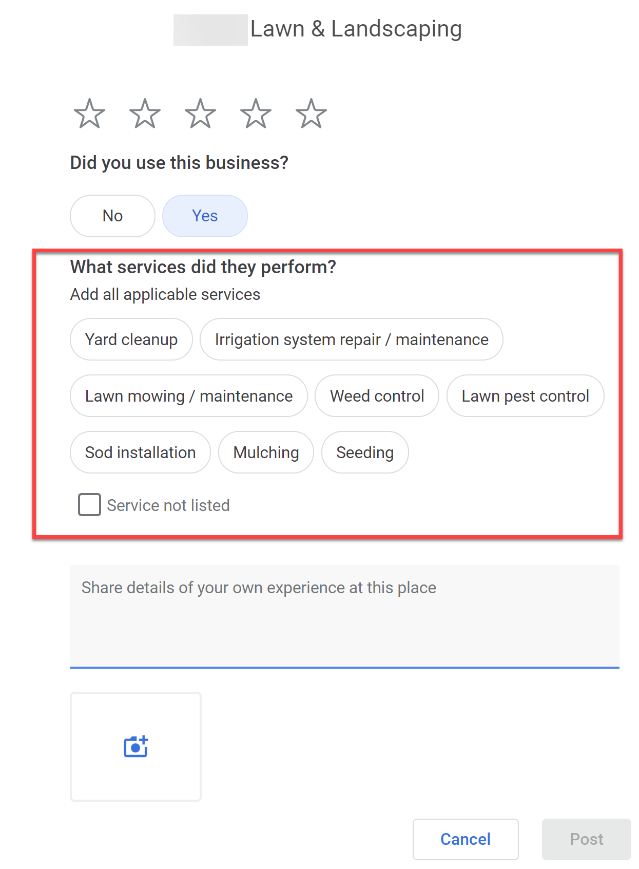Screen dimensions: 639x869
Task: Select the Seeding service option
Action: [364, 452]
